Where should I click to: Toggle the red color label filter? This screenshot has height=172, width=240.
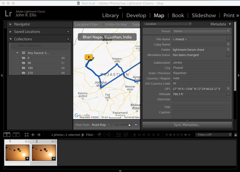pos(167,135)
